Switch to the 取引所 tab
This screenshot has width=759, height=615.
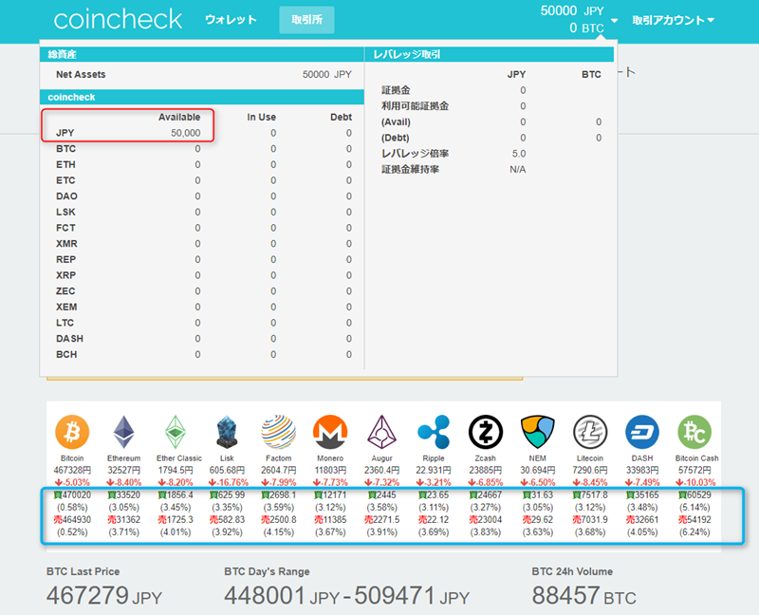pos(306,20)
